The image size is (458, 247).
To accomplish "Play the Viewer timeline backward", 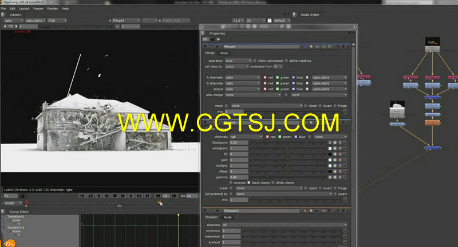I will (98, 196).
